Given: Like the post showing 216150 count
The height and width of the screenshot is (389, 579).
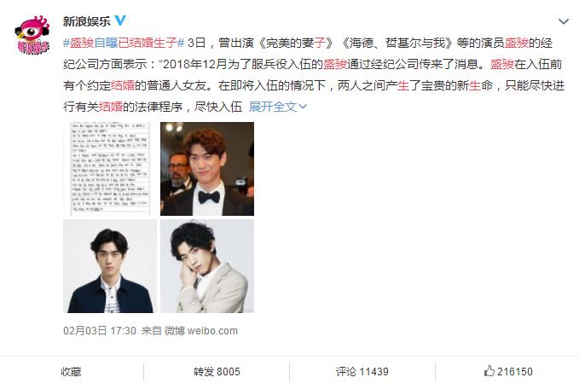Looking at the screenshot, I should coord(508,371).
